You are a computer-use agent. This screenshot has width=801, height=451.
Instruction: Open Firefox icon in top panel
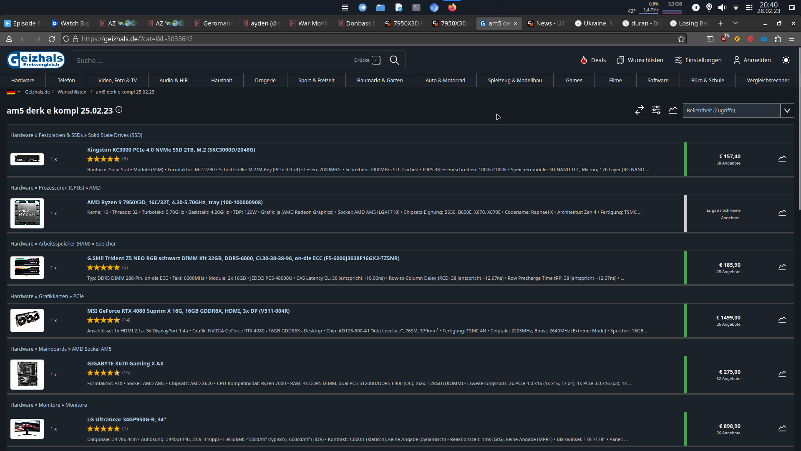click(452, 8)
